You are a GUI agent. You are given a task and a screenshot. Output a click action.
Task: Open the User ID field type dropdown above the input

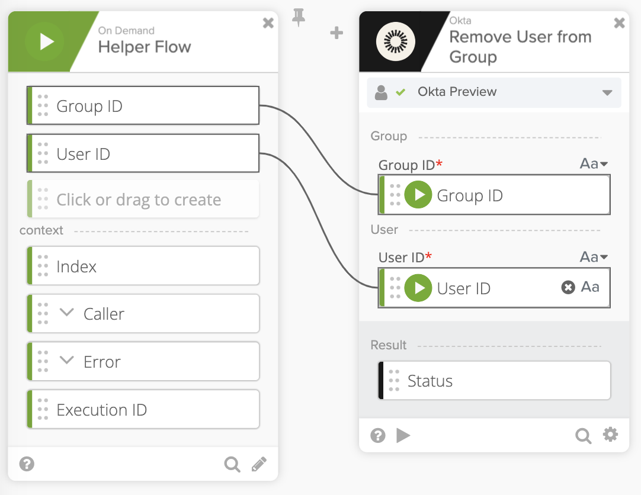pyautogui.click(x=594, y=257)
